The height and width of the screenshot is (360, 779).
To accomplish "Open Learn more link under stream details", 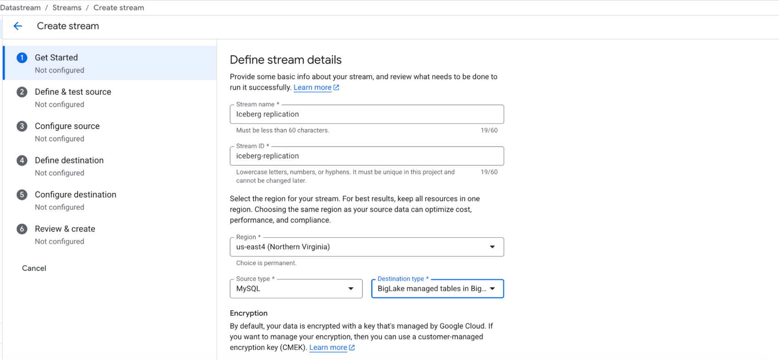I will coord(312,87).
